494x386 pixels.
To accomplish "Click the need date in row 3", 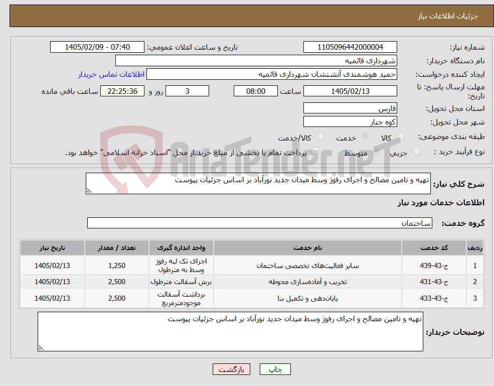I will pyautogui.click(x=52, y=298).
